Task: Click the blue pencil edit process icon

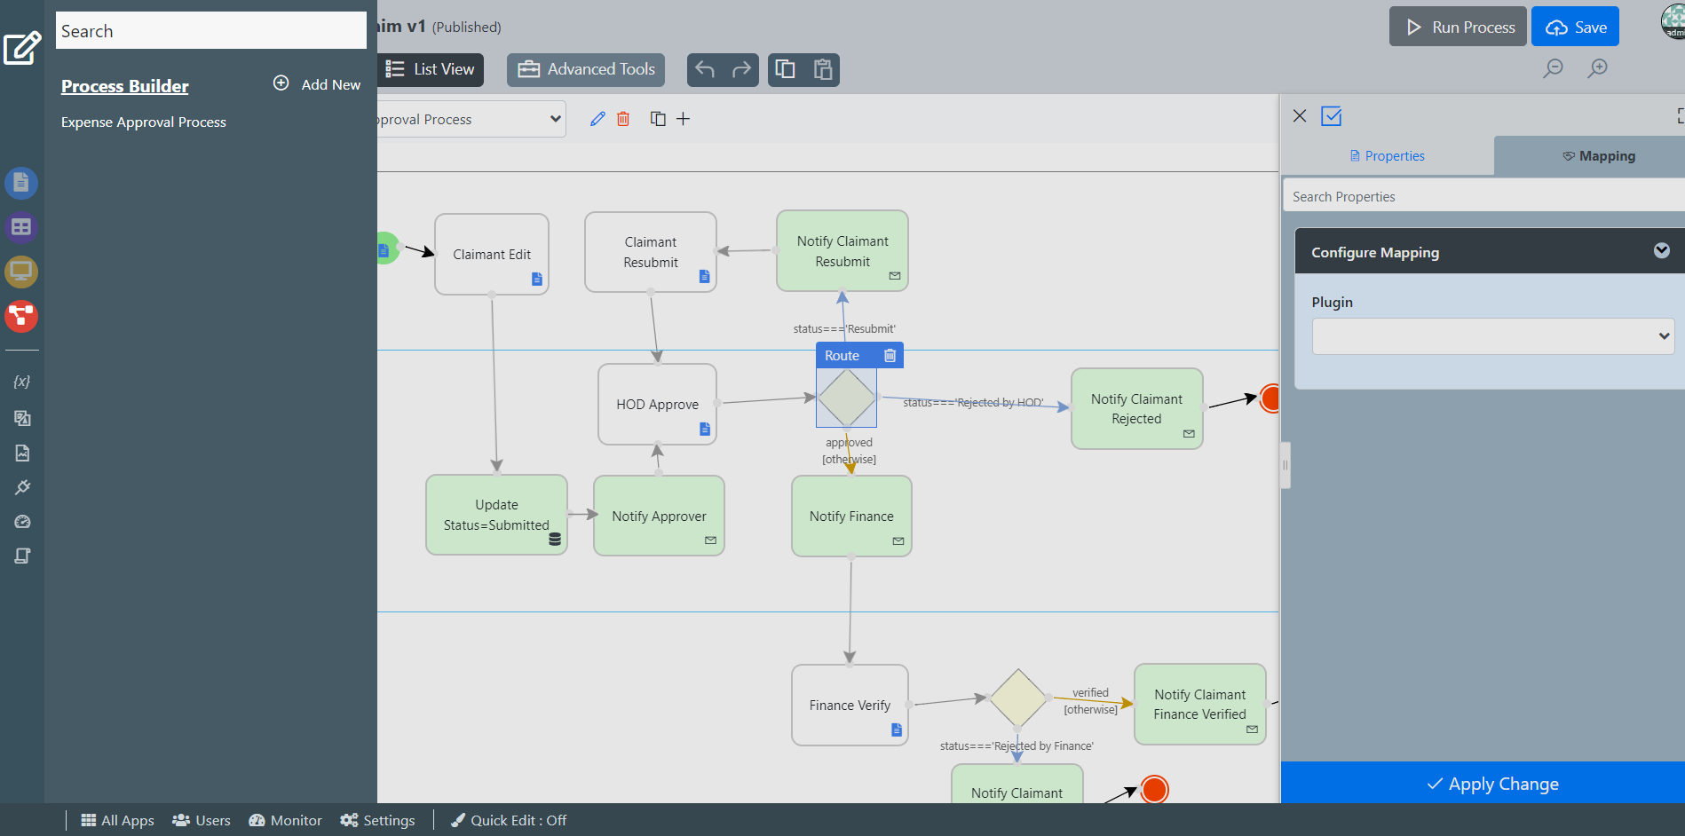Action: click(x=597, y=119)
